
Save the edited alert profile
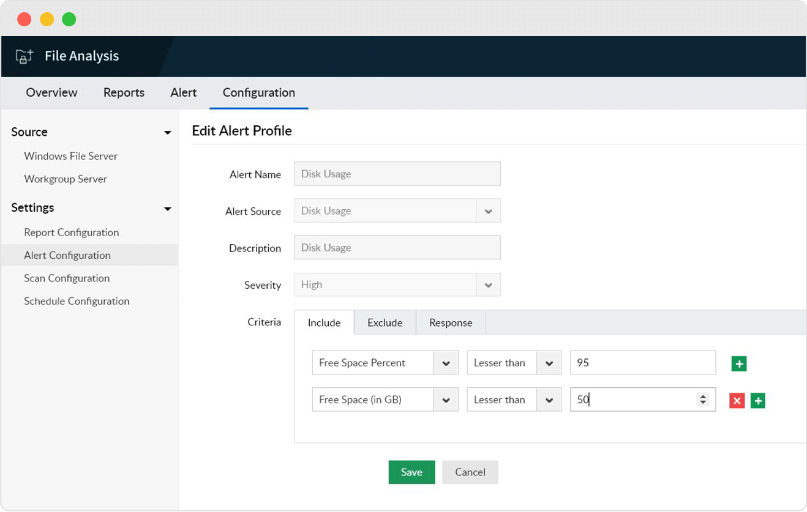click(411, 472)
